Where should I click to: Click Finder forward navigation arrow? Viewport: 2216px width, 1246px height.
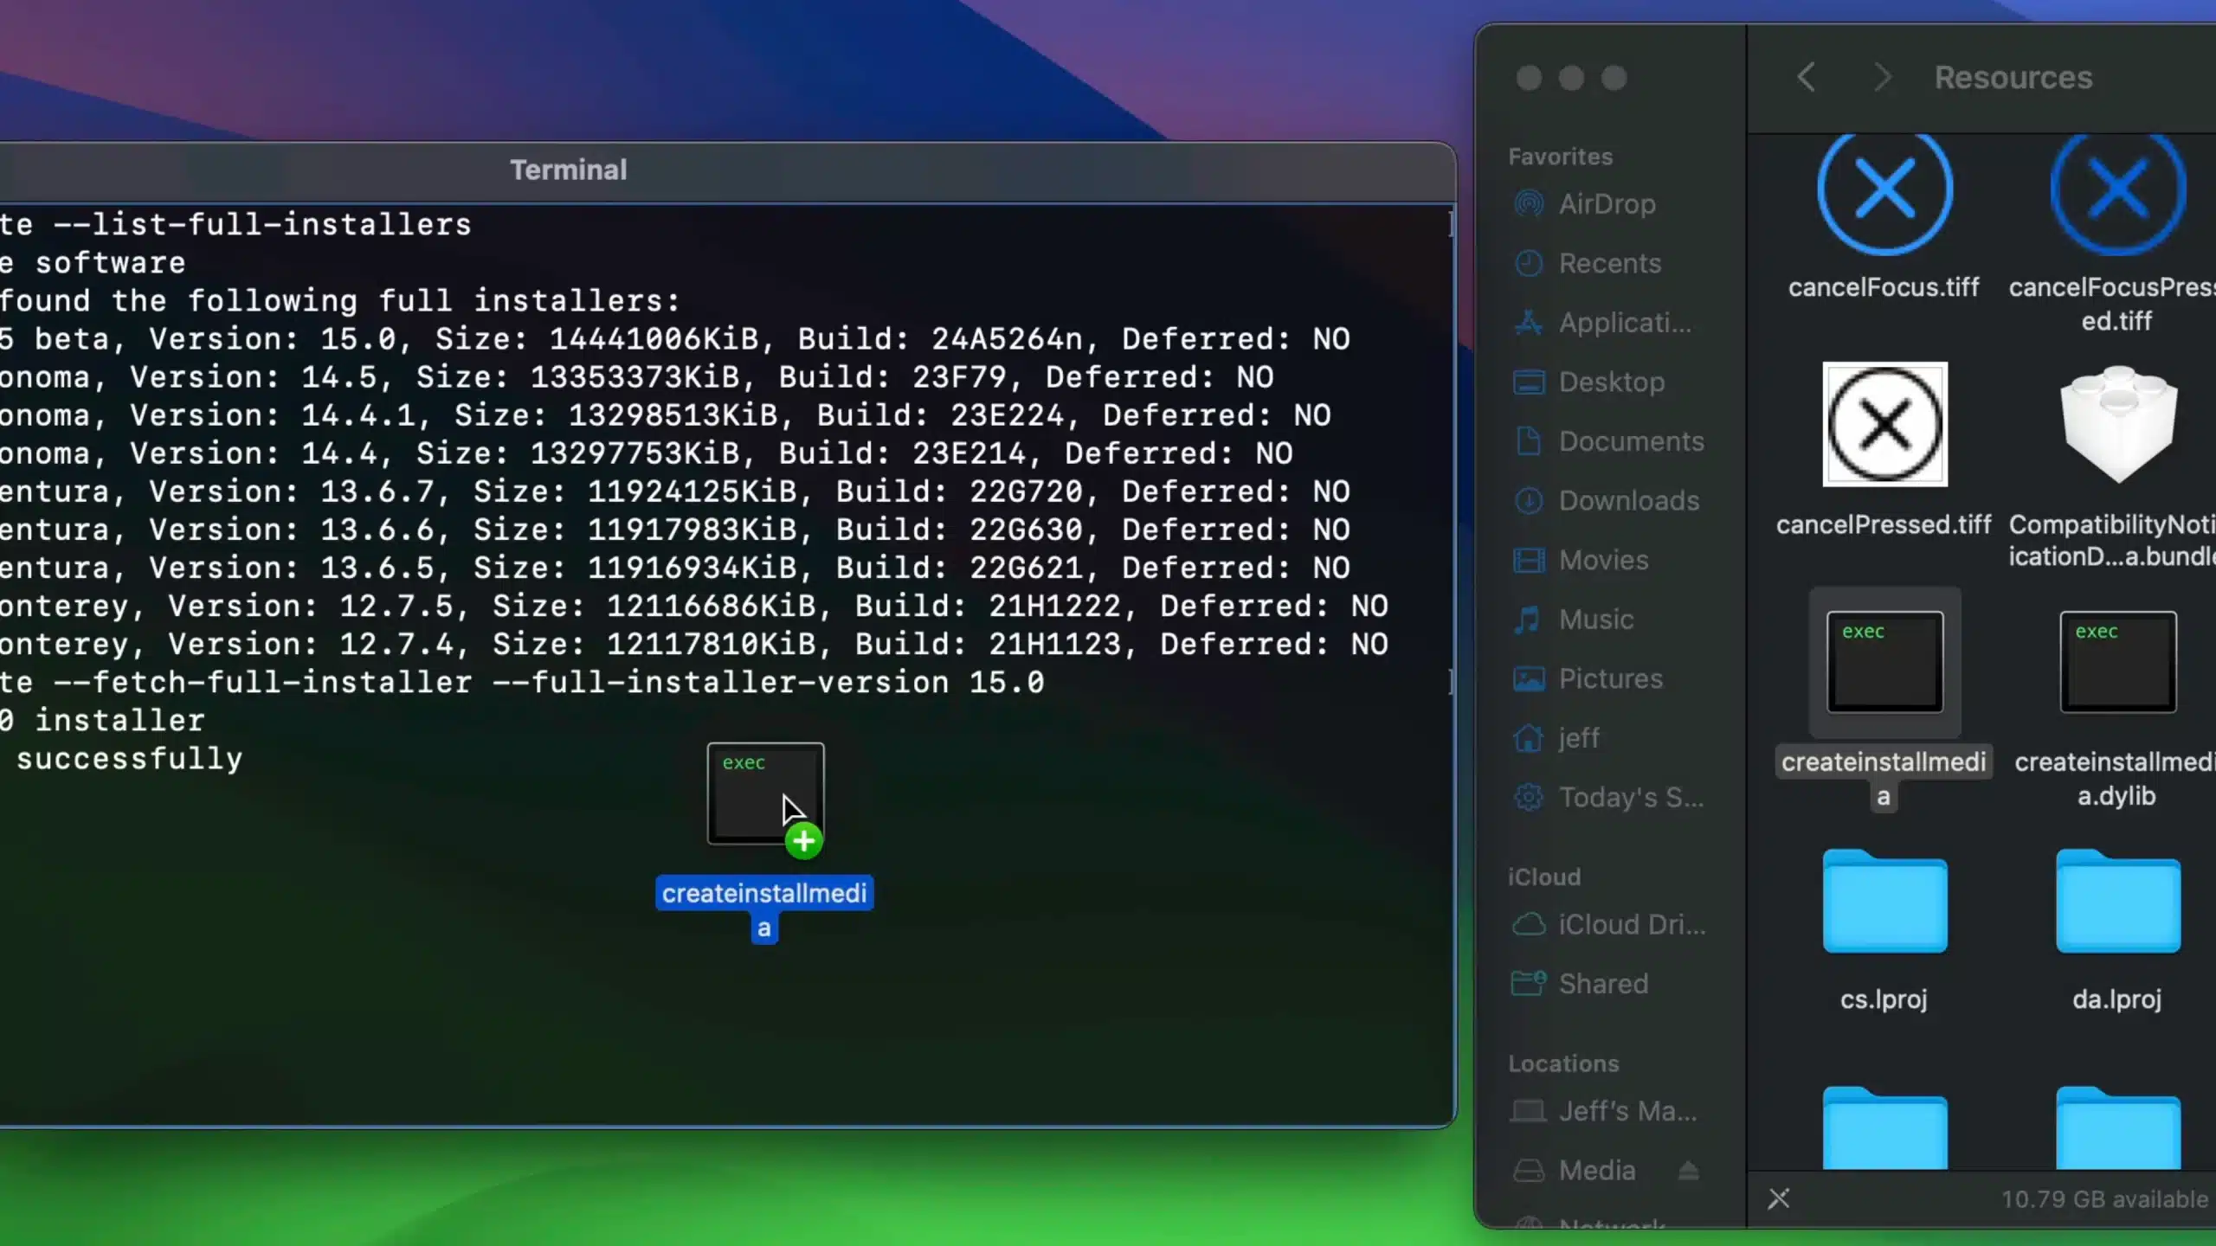pyautogui.click(x=1882, y=78)
